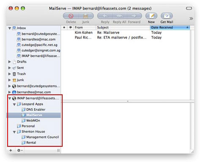Click the New message compose icon
201x162 pixels.
pos(151,16)
